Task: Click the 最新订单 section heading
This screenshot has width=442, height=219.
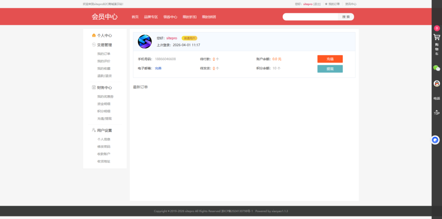Action: 140,87
